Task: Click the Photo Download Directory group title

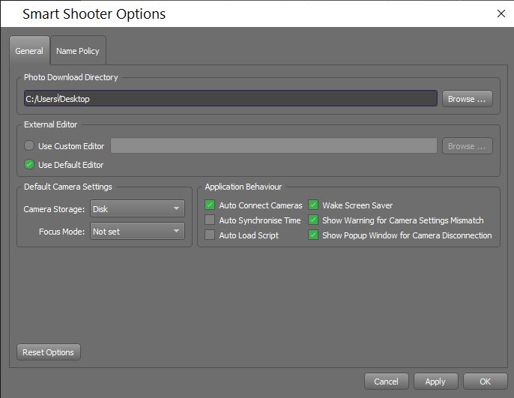Action: (x=70, y=77)
